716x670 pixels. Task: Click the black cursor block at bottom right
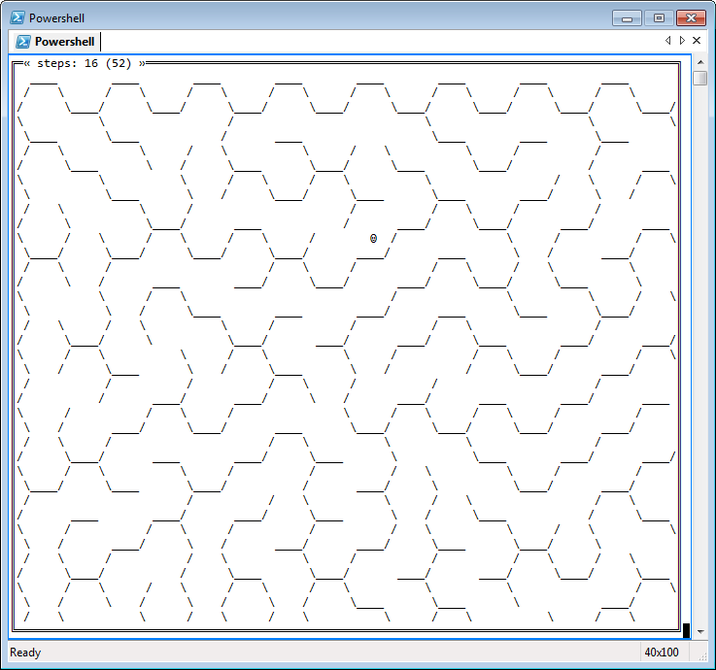(686, 630)
